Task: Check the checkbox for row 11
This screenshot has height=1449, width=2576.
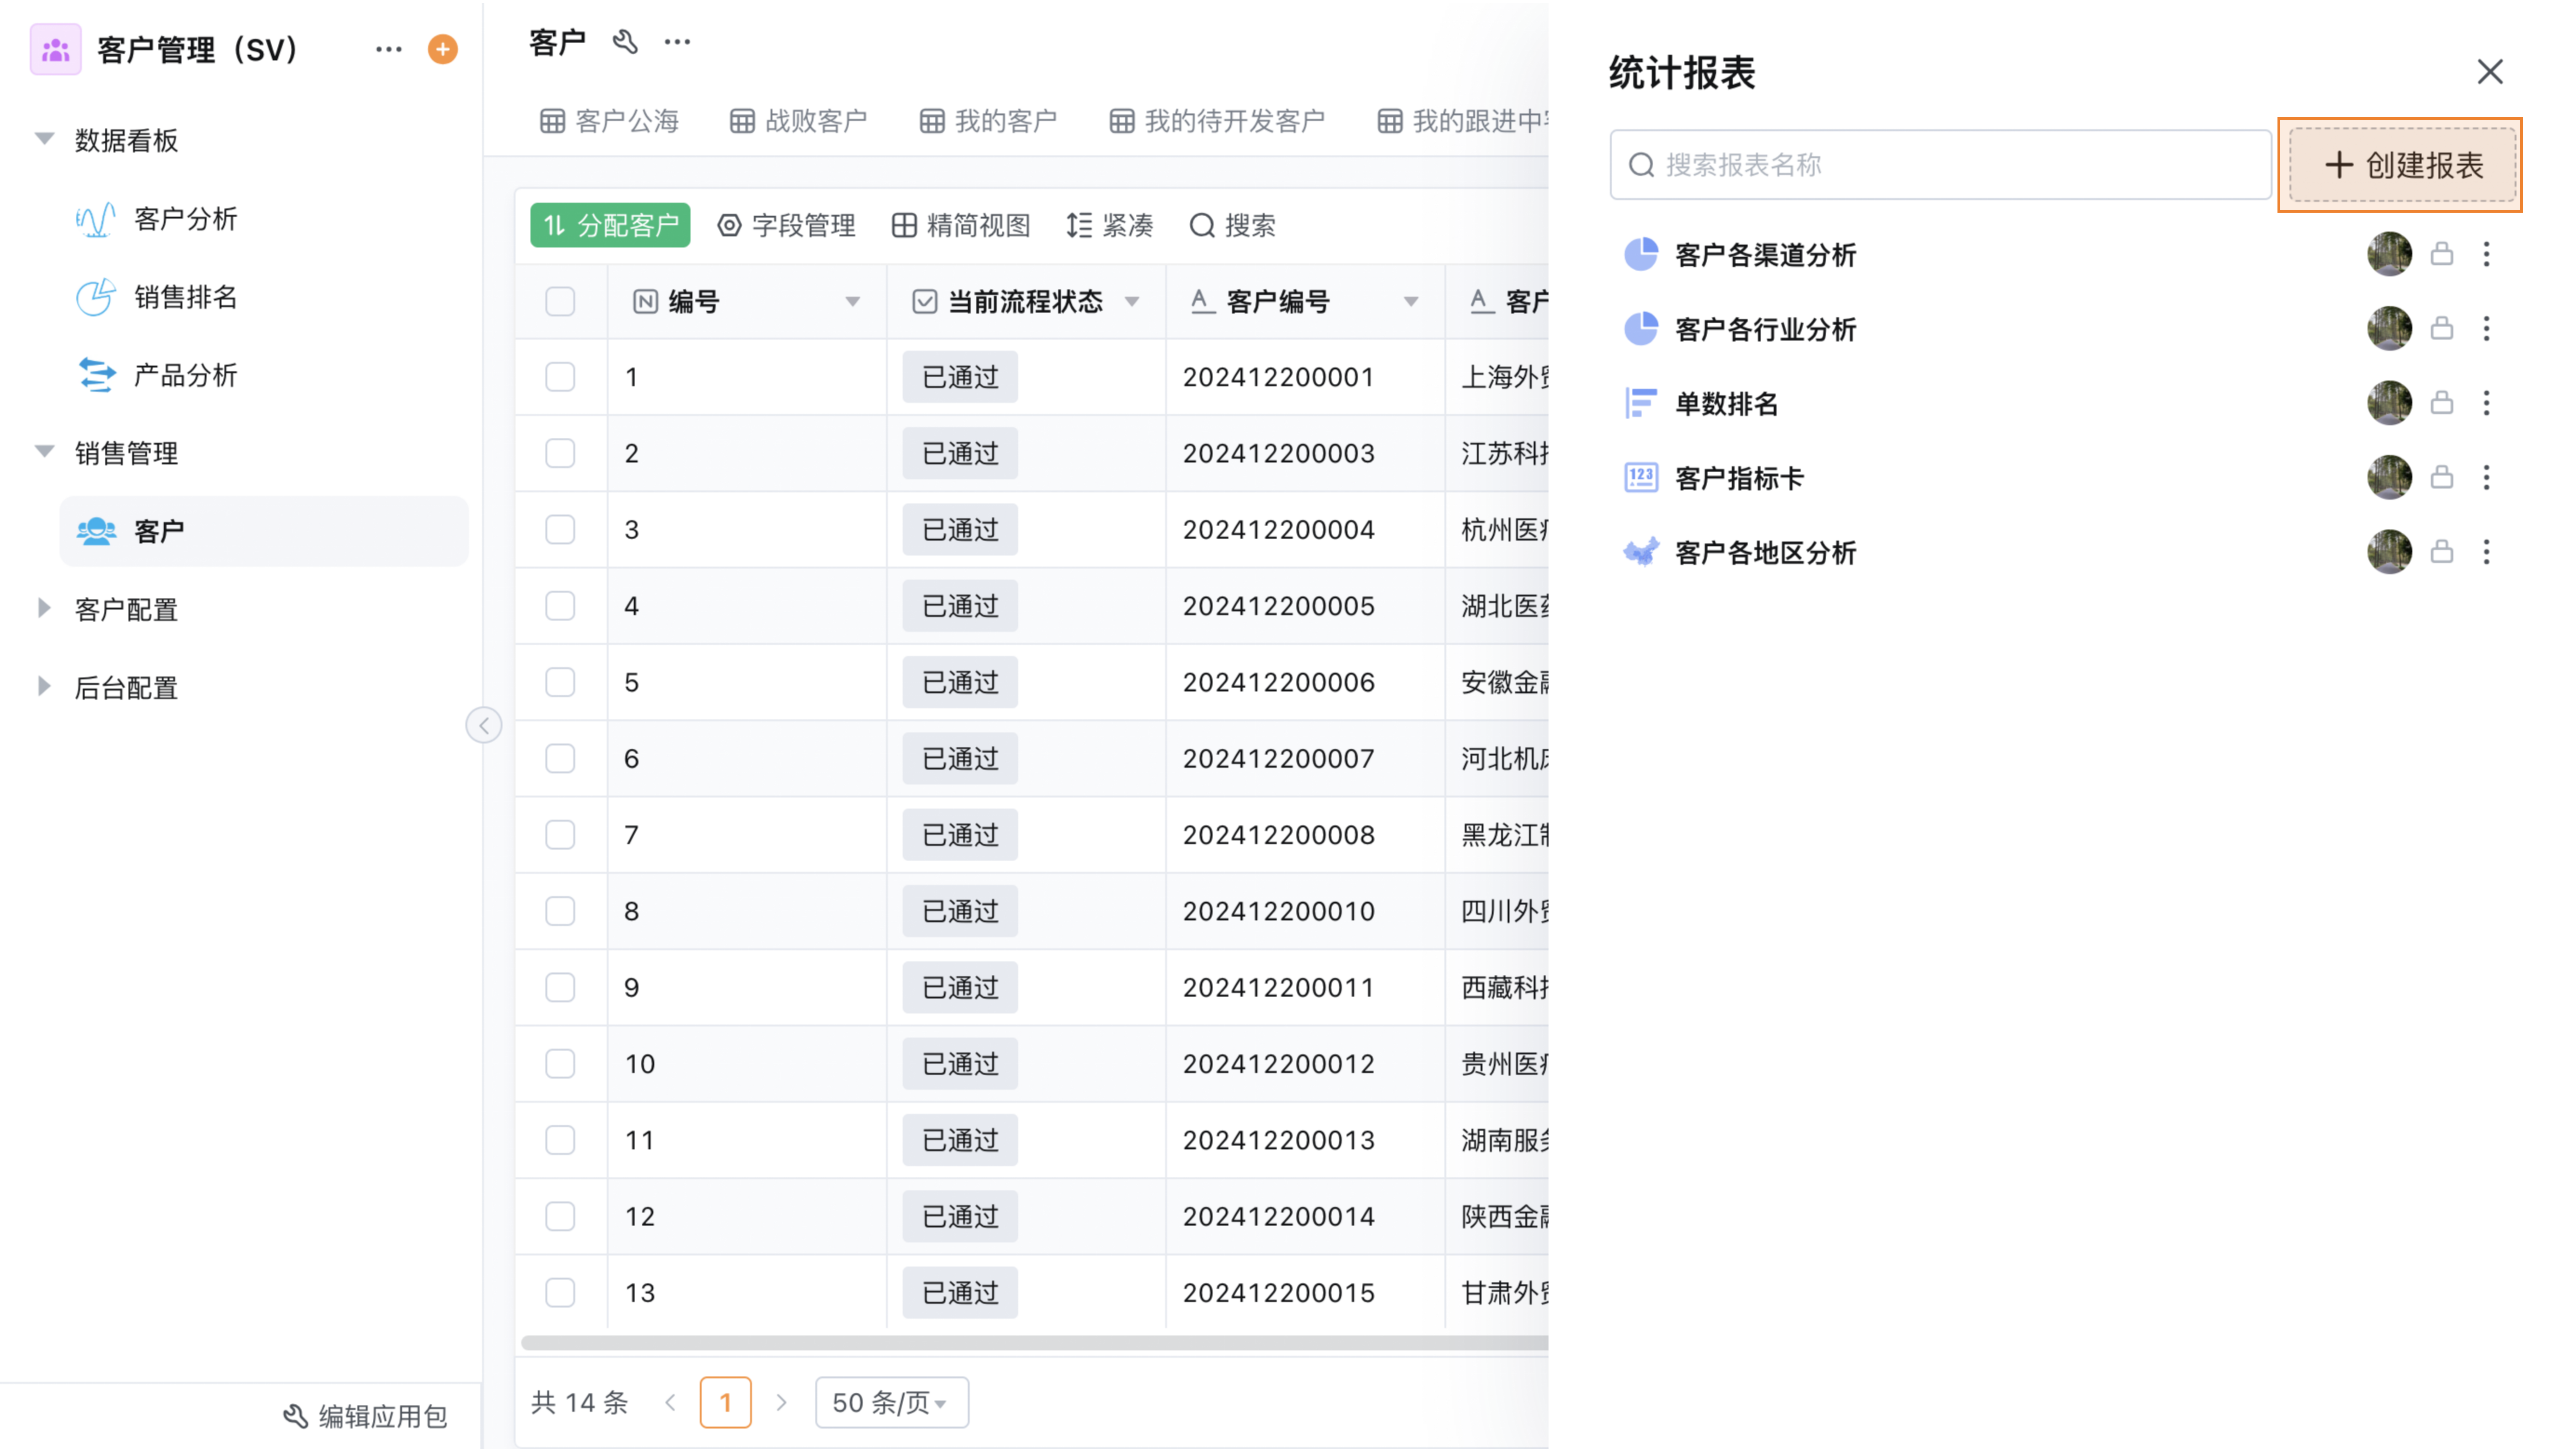Action: click(560, 1140)
